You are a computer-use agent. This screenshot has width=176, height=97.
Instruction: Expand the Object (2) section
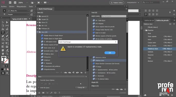click(95, 86)
